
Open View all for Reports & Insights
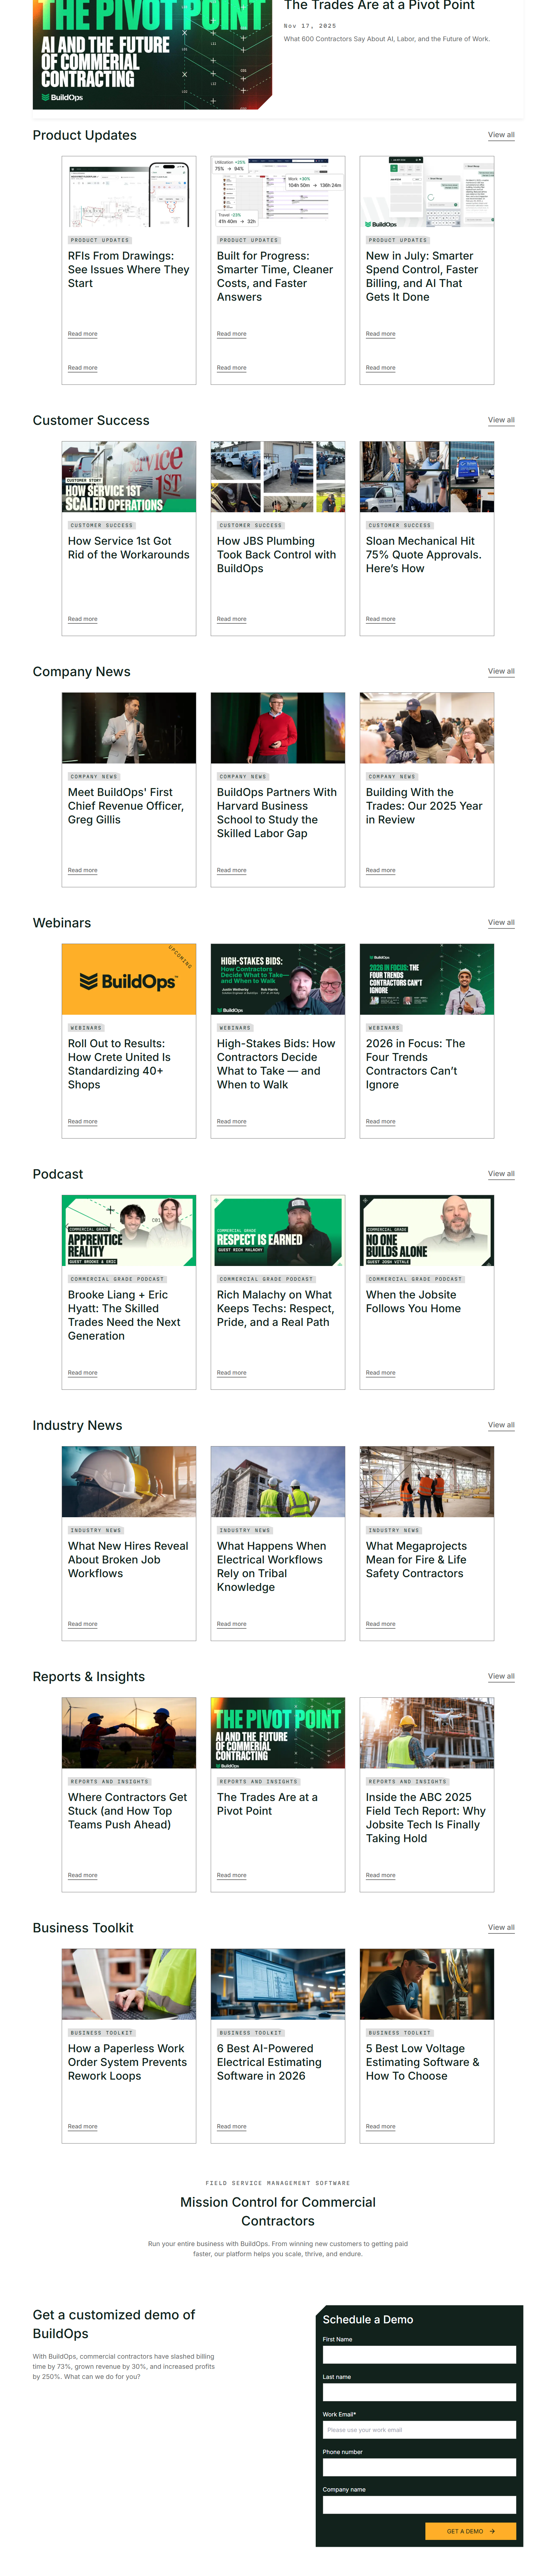click(501, 1676)
